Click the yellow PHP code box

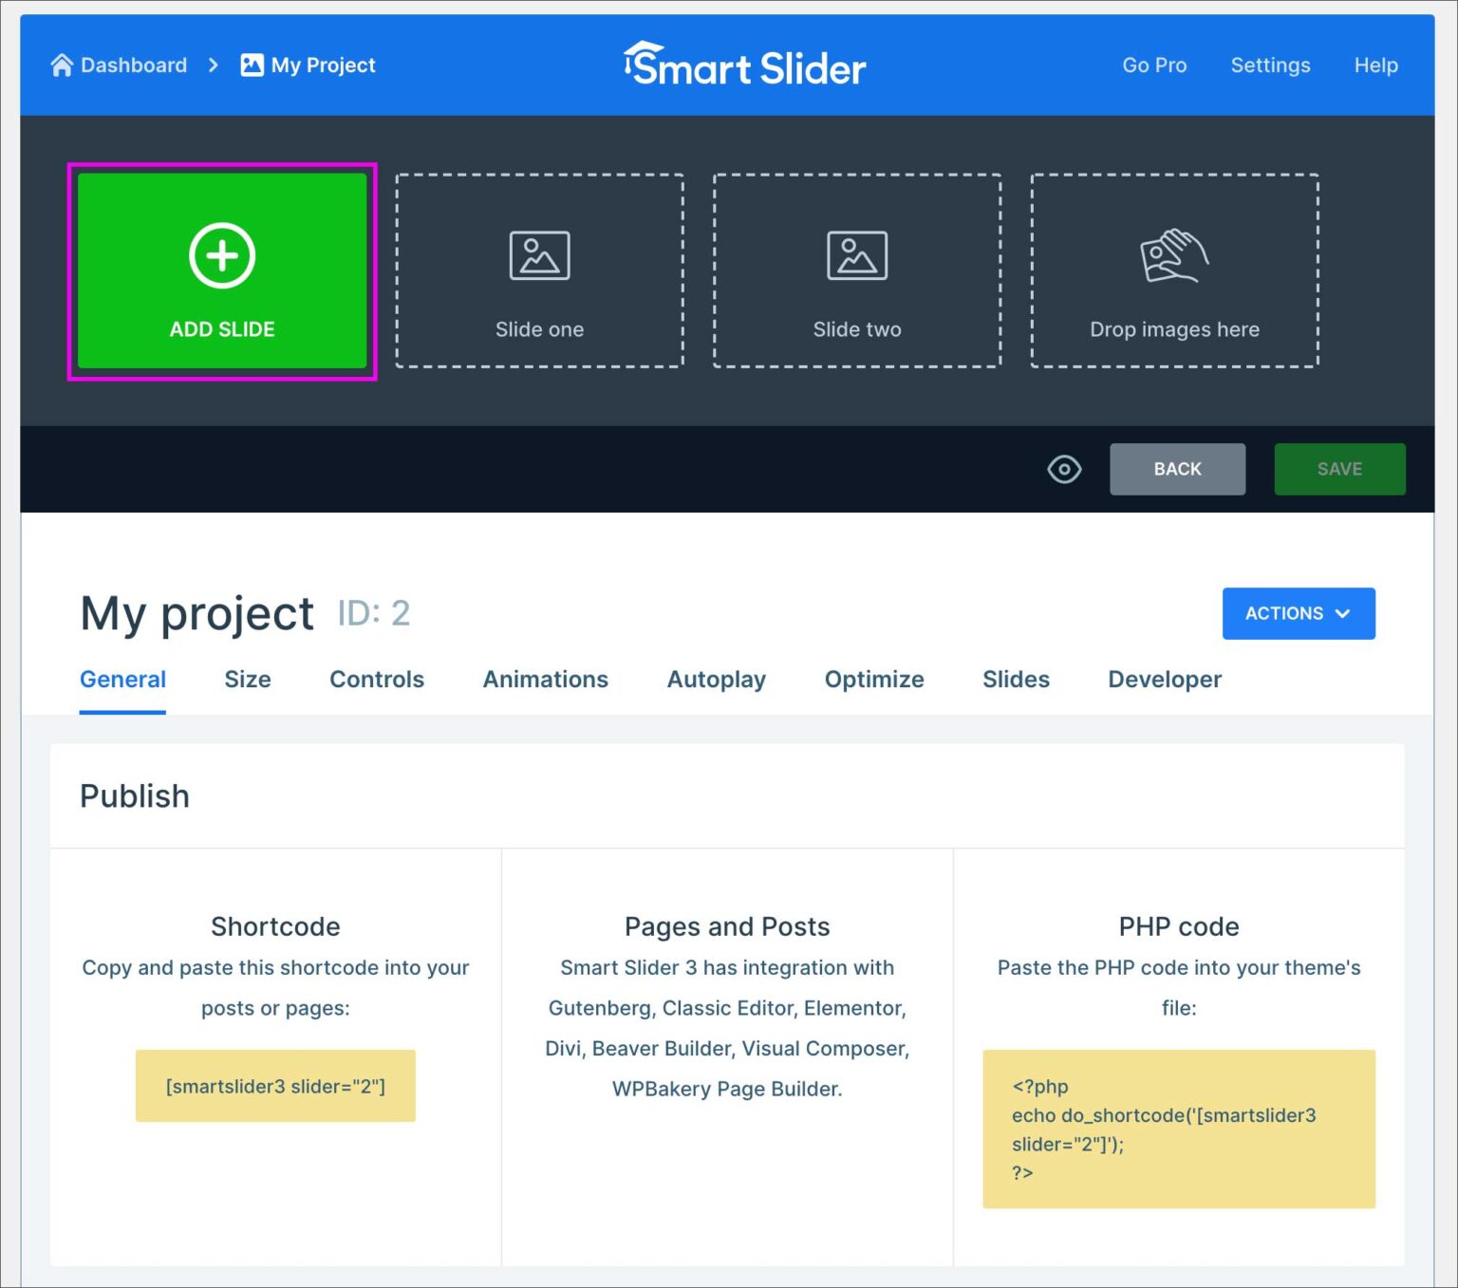pos(1178,1129)
